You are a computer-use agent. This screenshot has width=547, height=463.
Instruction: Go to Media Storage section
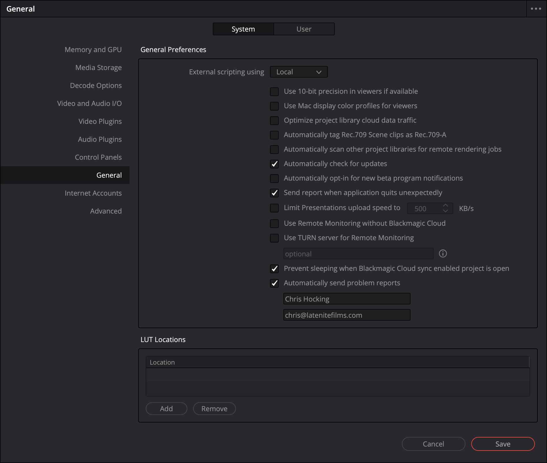98,68
